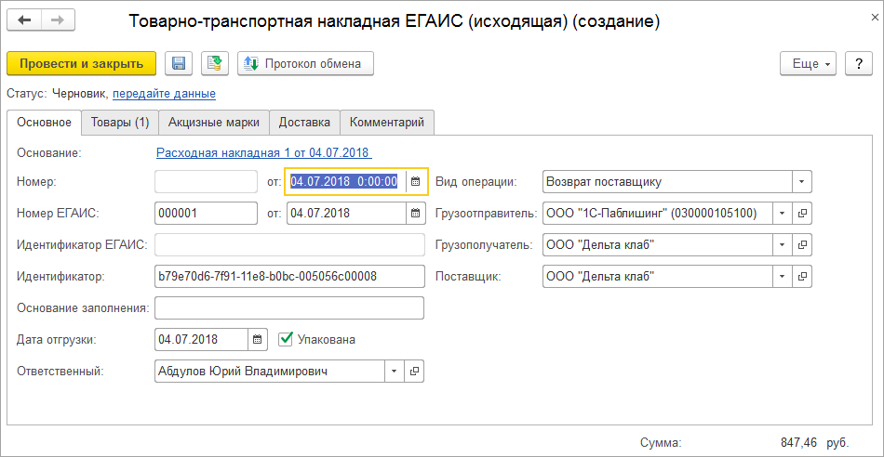The height and width of the screenshot is (457, 884).
Task: Expand the Грузоотправитель dropdown list
Action: (783, 213)
